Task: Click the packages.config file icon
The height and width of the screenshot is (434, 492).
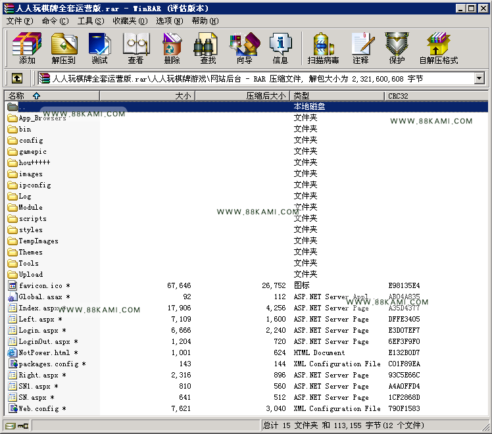Action: 12,364
